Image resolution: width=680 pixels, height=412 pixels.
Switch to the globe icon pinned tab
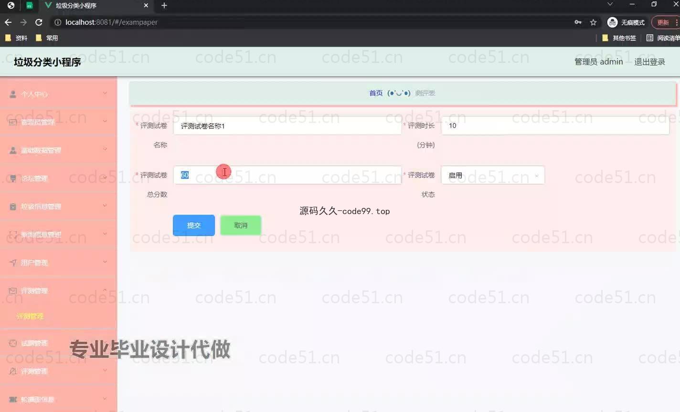pyautogui.click(x=11, y=5)
